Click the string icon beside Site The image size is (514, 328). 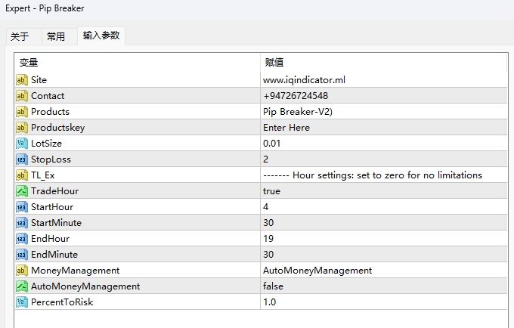[21, 79]
